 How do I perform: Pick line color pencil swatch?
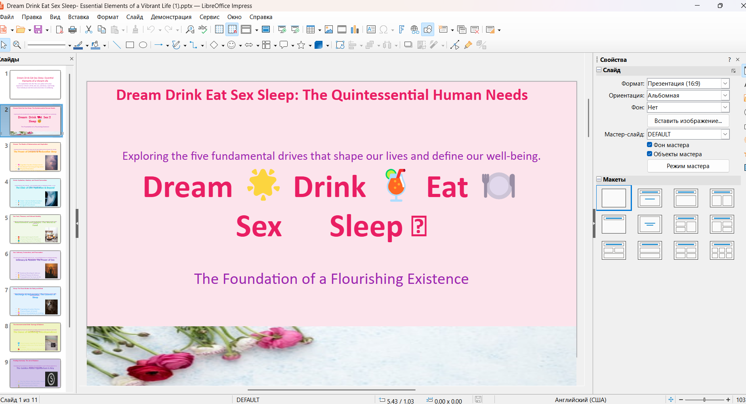tap(78, 45)
